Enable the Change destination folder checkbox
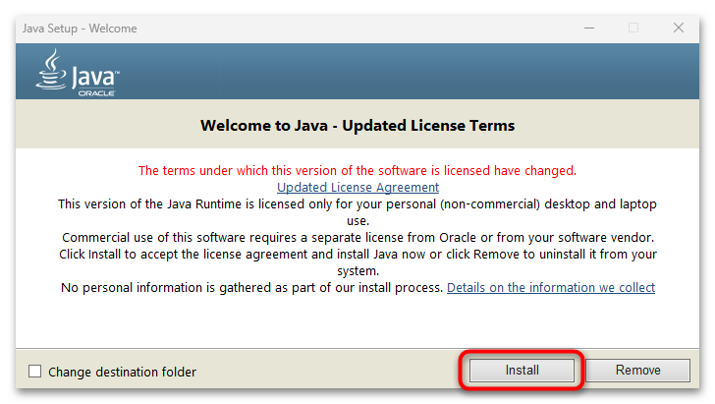This screenshot has height=404, width=715. [x=35, y=372]
